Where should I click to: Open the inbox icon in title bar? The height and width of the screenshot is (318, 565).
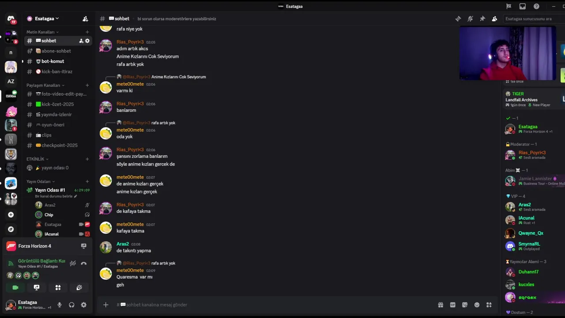point(523,6)
